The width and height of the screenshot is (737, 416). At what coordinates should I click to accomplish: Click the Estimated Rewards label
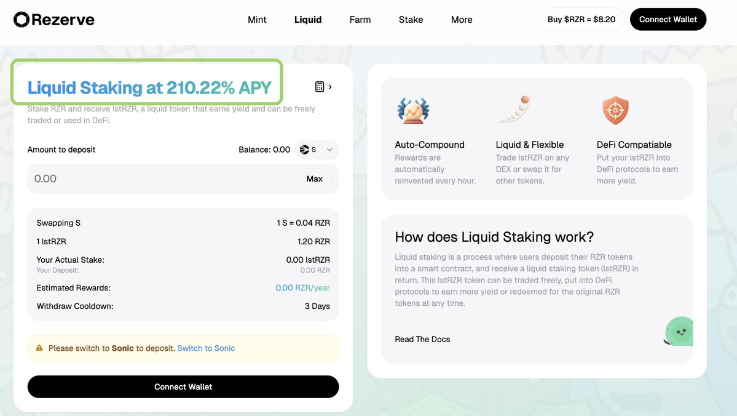click(x=73, y=287)
